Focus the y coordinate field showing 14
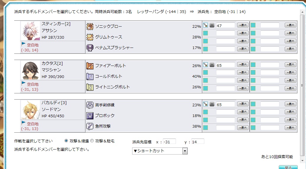 point(197,142)
